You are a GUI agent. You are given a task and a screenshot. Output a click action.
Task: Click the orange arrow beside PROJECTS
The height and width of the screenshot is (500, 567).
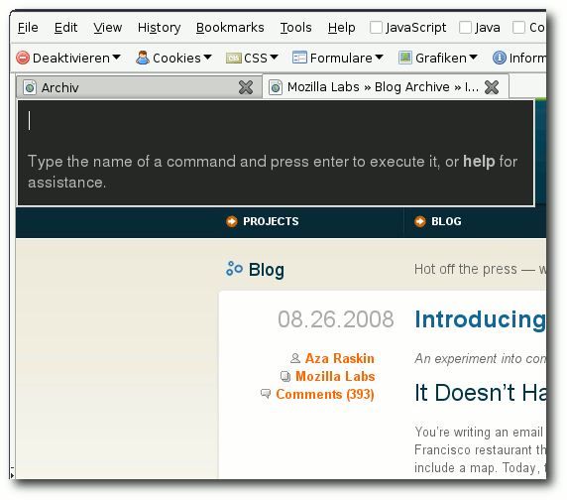[x=232, y=221]
